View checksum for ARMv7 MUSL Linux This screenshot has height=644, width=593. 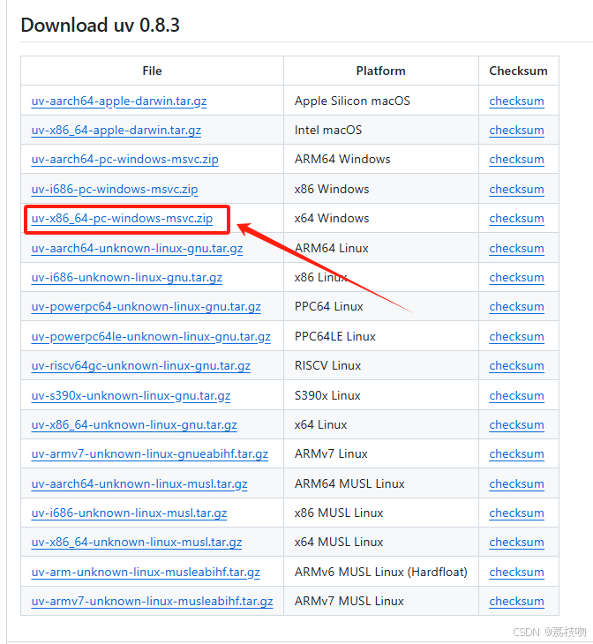pyautogui.click(x=516, y=602)
